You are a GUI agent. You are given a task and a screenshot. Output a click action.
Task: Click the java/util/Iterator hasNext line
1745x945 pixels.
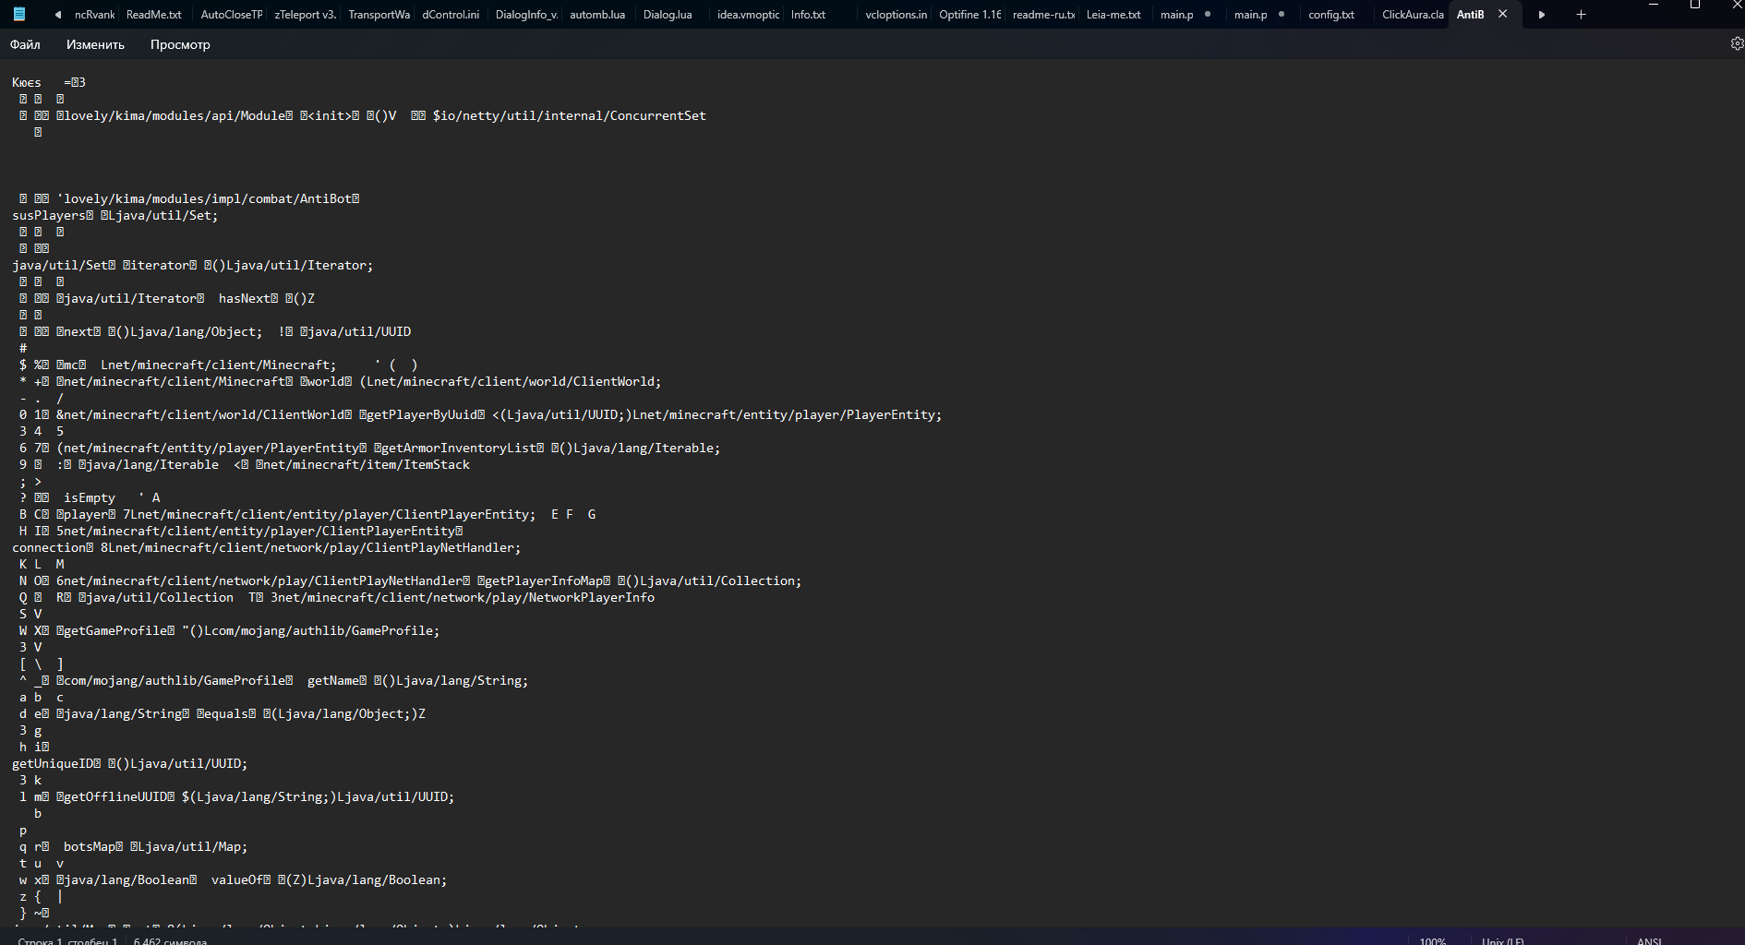[167, 298]
